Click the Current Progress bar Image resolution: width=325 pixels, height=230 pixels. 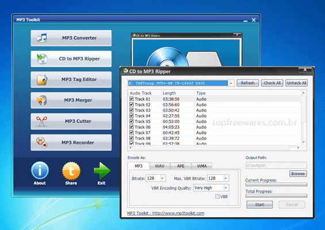[x=276, y=185]
